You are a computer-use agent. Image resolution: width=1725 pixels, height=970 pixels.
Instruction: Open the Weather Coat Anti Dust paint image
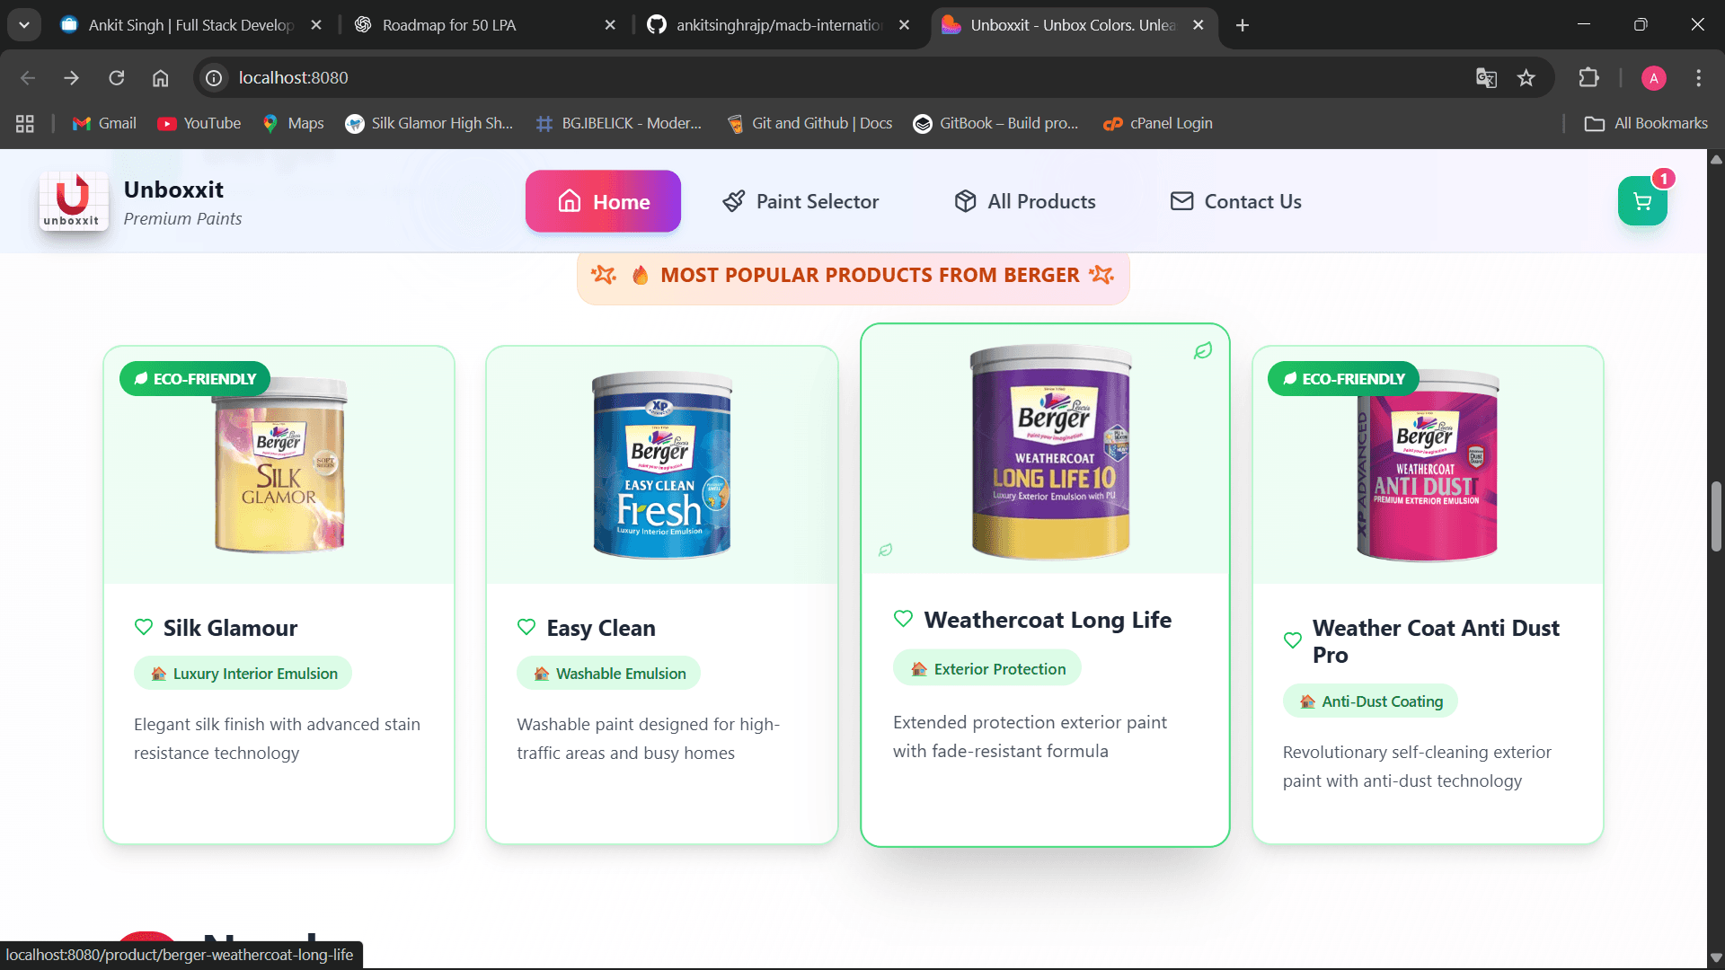point(1427,467)
